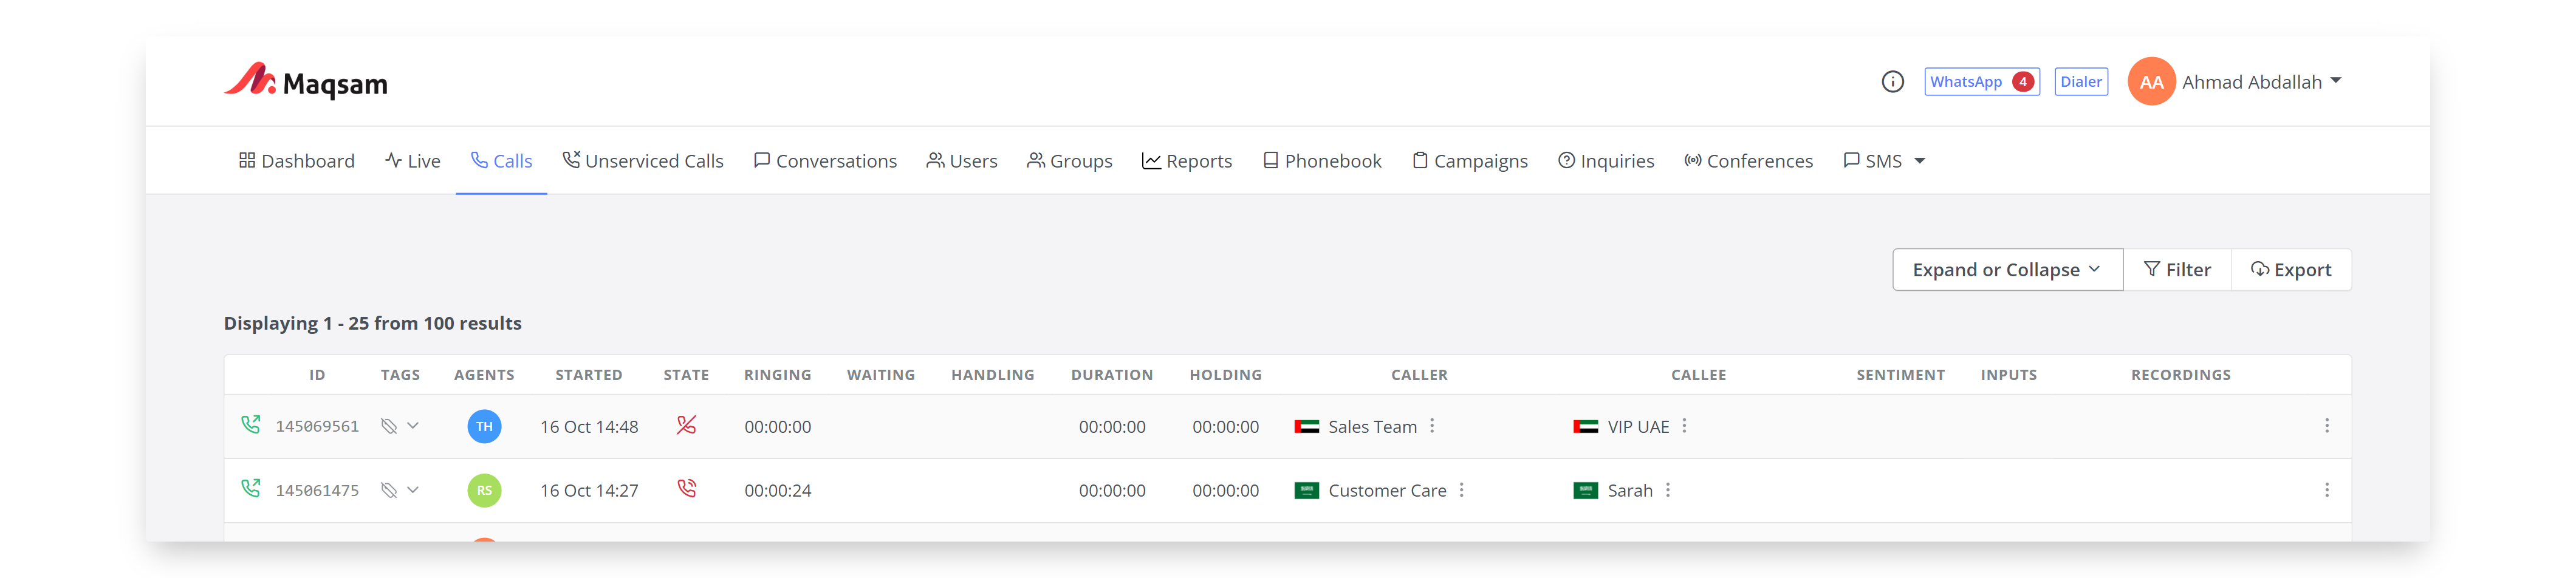Click the Export button
Screen dimensions: 2576x578
(x=2290, y=270)
